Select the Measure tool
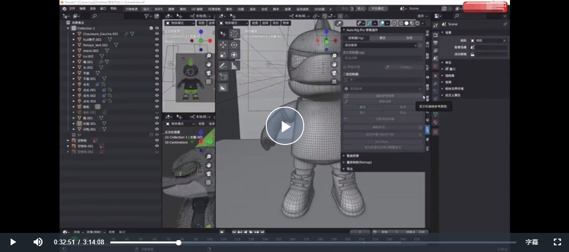Viewport: 569px width, 252px height. (234, 66)
